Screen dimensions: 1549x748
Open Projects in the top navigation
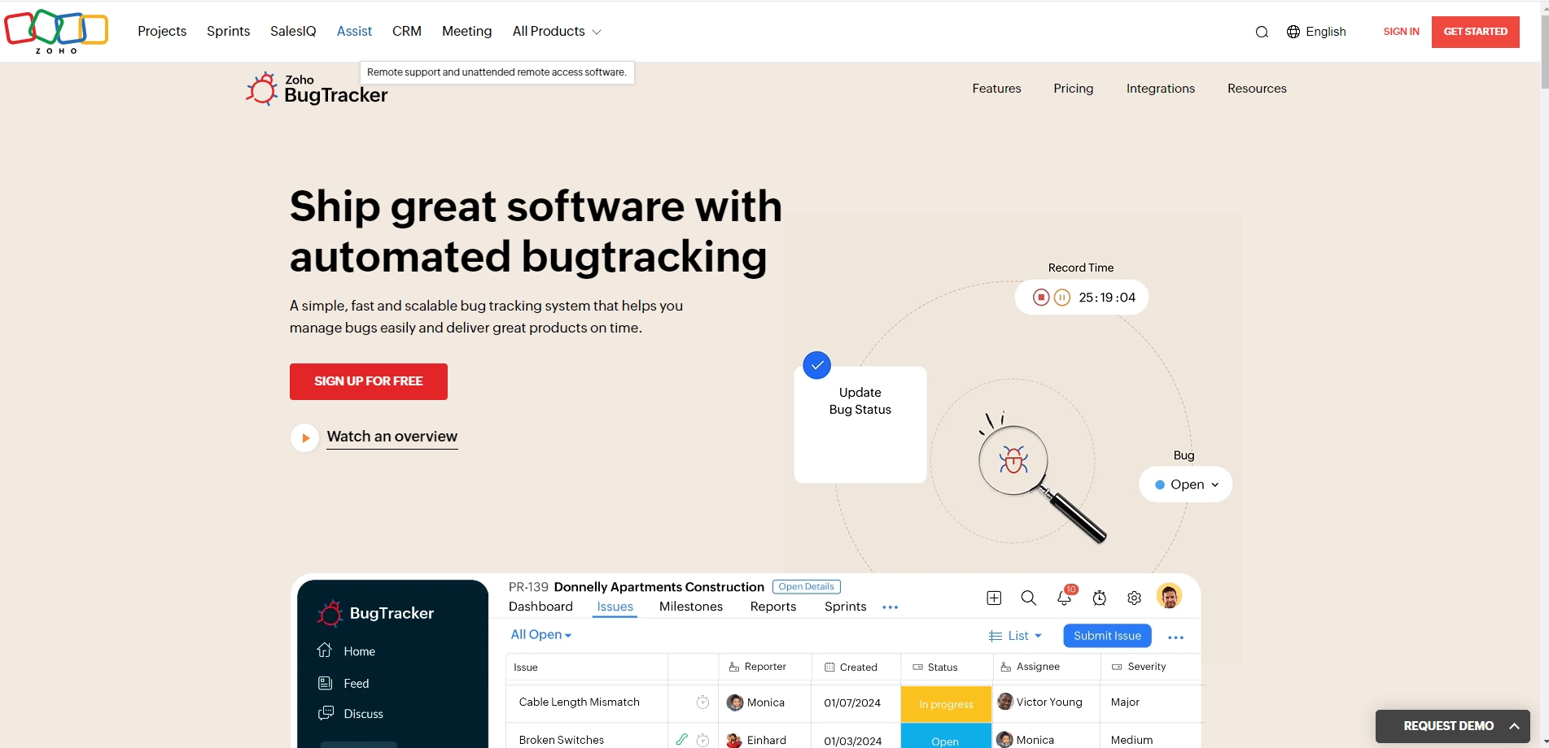tap(162, 32)
